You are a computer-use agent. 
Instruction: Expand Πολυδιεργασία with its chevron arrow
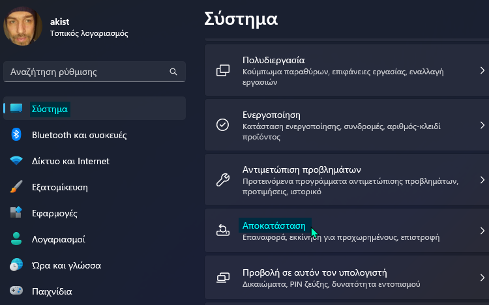(482, 70)
